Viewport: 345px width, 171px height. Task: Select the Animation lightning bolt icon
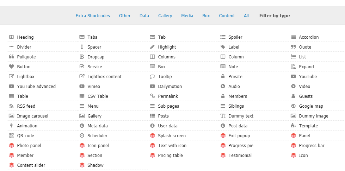pos(11,126)
